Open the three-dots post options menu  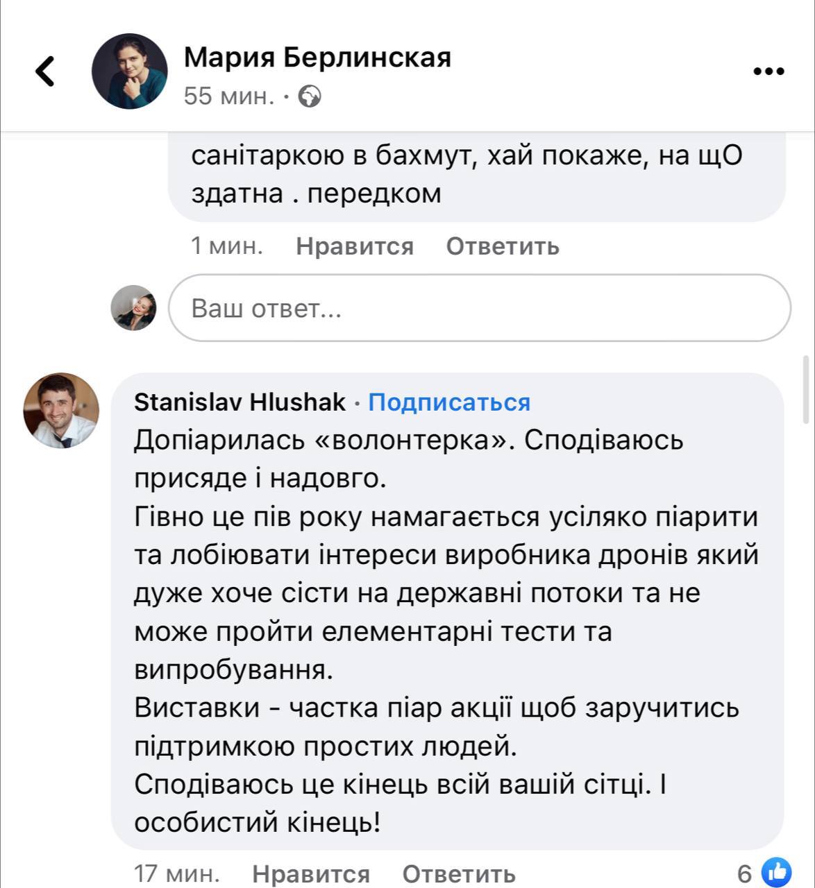[768, 71]
